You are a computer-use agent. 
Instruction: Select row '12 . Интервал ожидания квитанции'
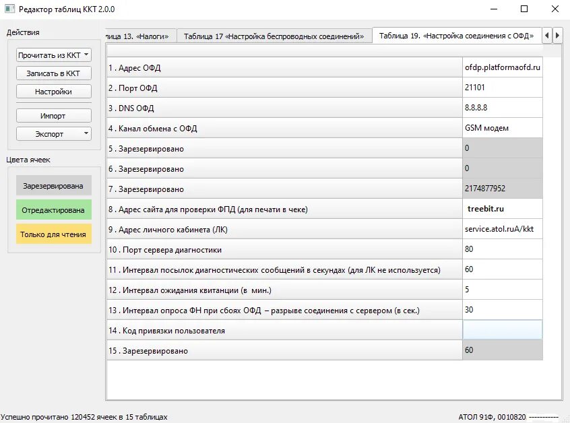[284, 290]
